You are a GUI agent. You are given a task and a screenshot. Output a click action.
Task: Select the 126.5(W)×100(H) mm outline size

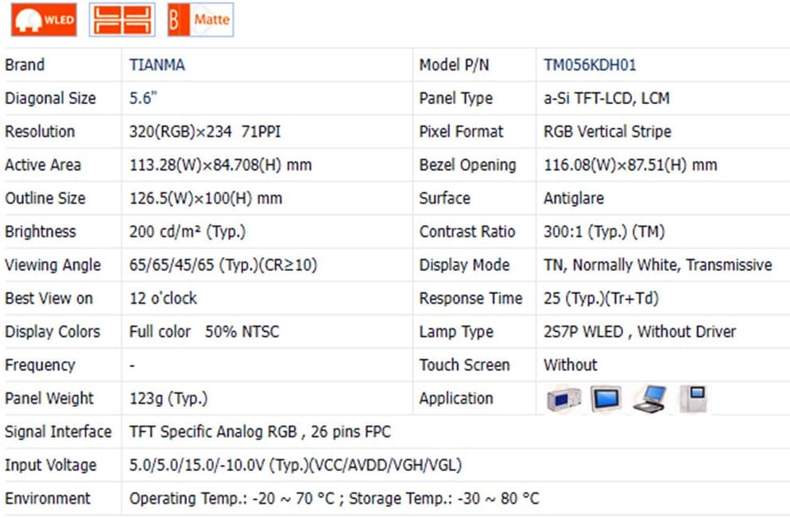pos(206,199)
